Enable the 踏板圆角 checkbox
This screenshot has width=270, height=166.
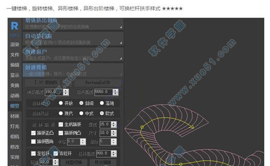[33, 142]
